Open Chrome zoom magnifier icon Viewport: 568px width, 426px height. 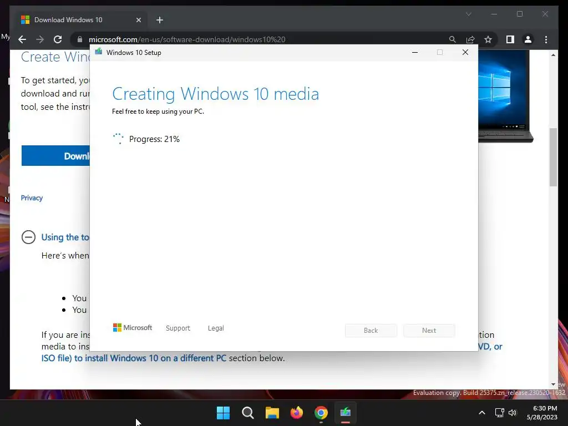pos(453,39)
